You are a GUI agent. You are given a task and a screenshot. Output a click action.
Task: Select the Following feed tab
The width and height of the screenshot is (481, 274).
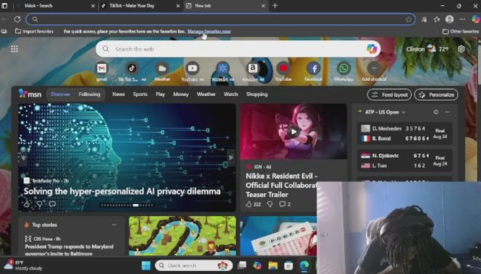pyautogui.click(x=89, y=94)
